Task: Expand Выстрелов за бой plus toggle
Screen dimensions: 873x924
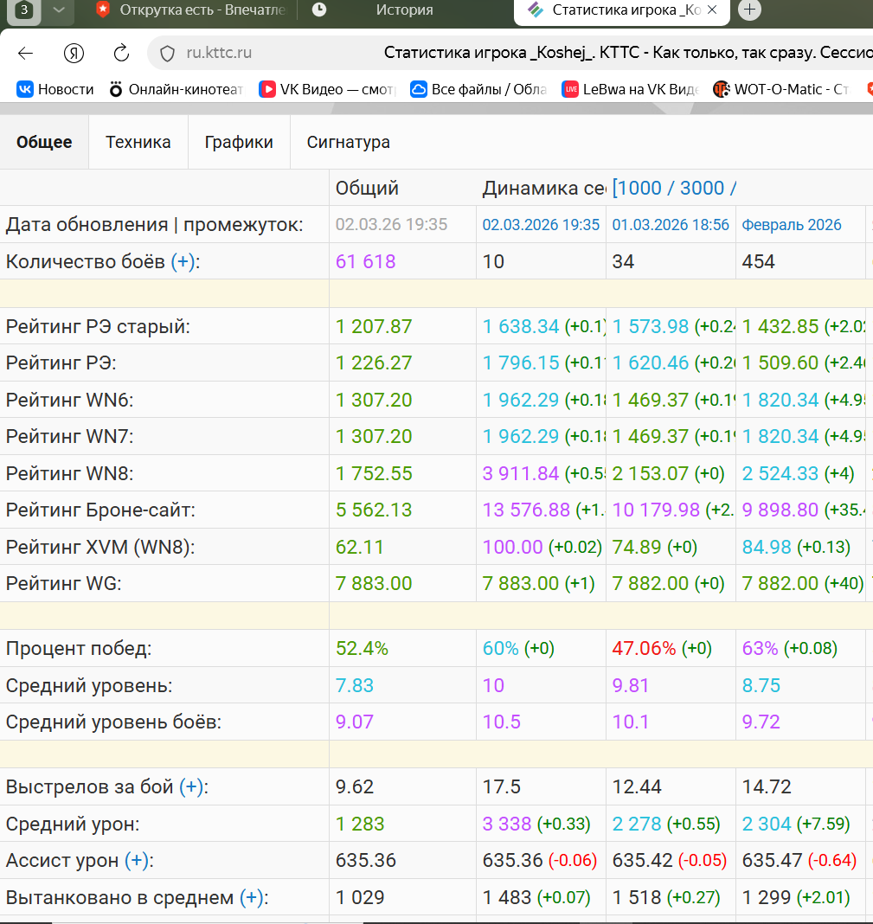Action: point(191,787)
